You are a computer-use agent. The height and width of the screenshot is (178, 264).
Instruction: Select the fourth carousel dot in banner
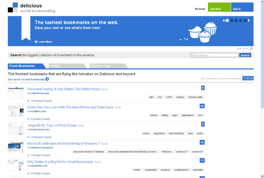pos(241,20)
